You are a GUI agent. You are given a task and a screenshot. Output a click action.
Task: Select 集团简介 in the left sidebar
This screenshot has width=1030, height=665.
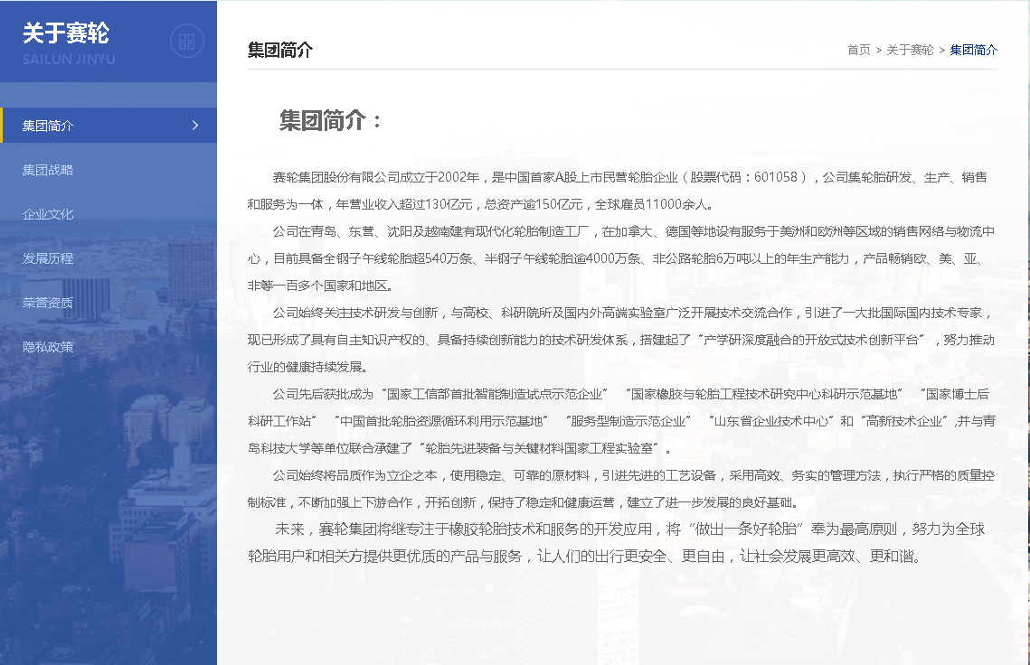[49, 126]
